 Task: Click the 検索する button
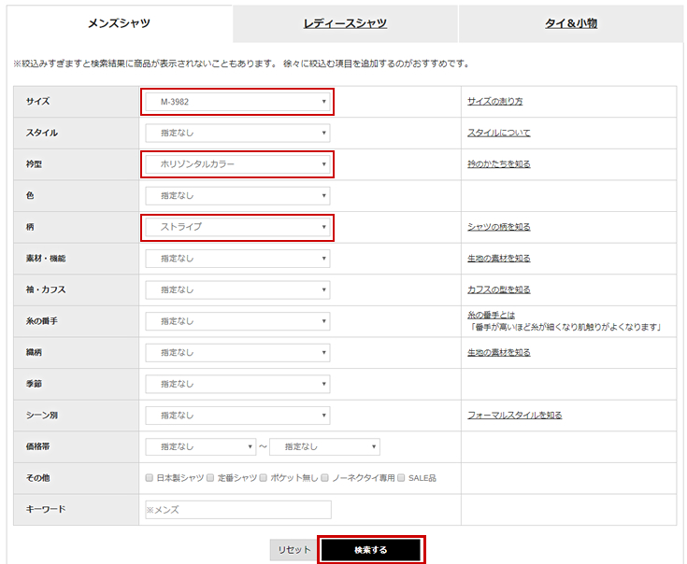371,550
